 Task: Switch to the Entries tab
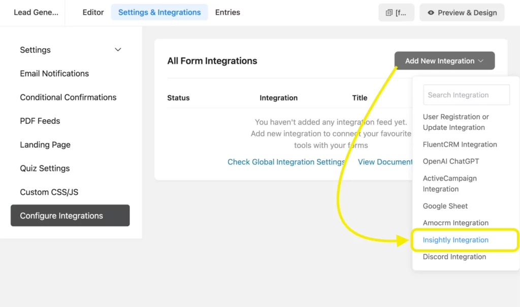pos(227,12)
